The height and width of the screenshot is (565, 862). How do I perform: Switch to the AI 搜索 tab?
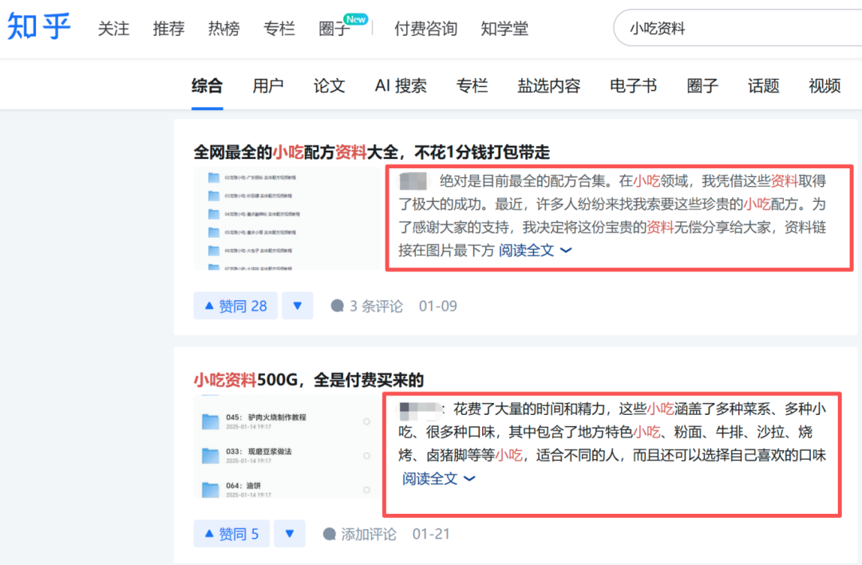coord(401,86)
